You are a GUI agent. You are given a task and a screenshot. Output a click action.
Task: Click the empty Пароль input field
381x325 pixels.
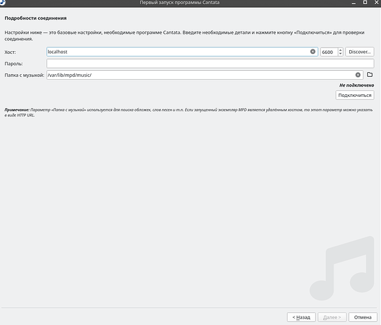click(x=210, y=64)
